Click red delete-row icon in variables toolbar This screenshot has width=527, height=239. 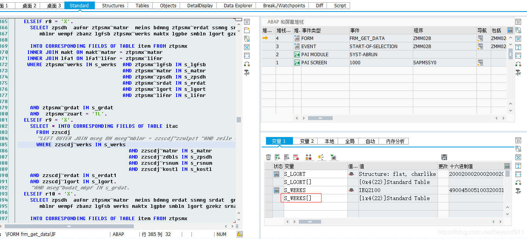click(x=296, y=157)
